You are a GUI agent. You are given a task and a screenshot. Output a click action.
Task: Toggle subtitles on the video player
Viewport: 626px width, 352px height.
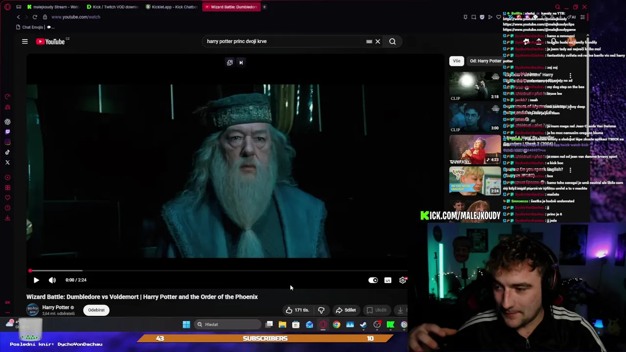[x=388, y=280]
